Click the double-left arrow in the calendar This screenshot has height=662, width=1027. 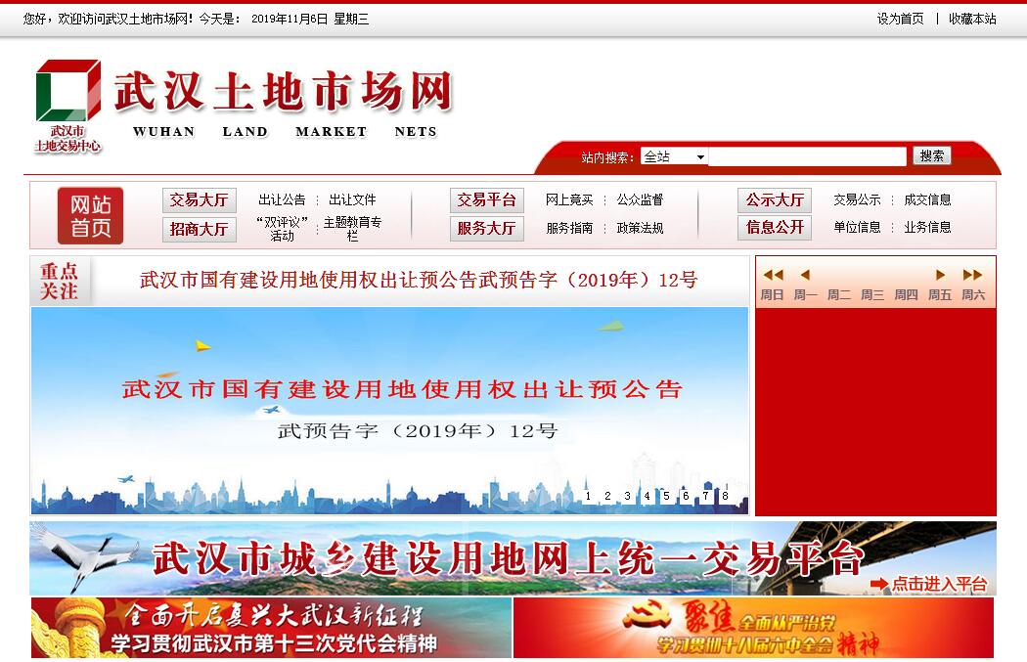(x=773, y=275)
